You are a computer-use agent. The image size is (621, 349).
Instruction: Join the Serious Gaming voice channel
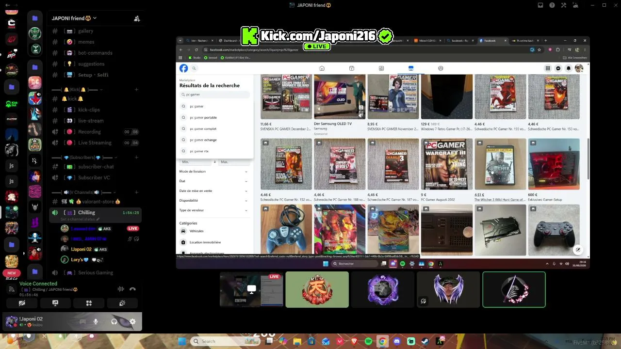coord(96,273)
